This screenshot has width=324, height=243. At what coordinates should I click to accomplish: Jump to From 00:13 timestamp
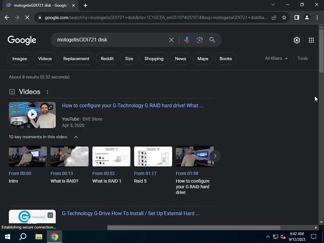pyautogui.click(x=62, y=174)
